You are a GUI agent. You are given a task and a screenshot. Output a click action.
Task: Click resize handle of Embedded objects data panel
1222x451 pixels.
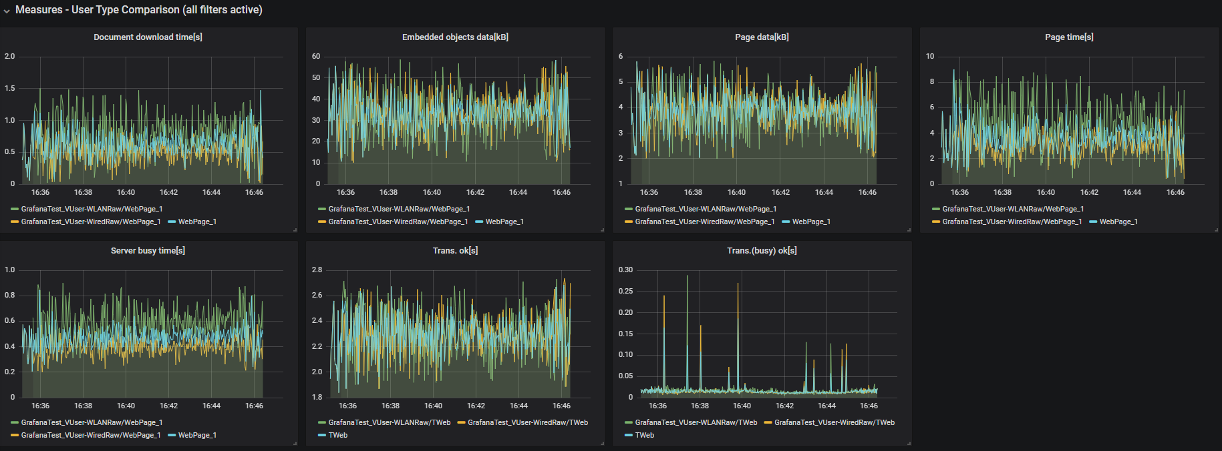pos(602,230)
